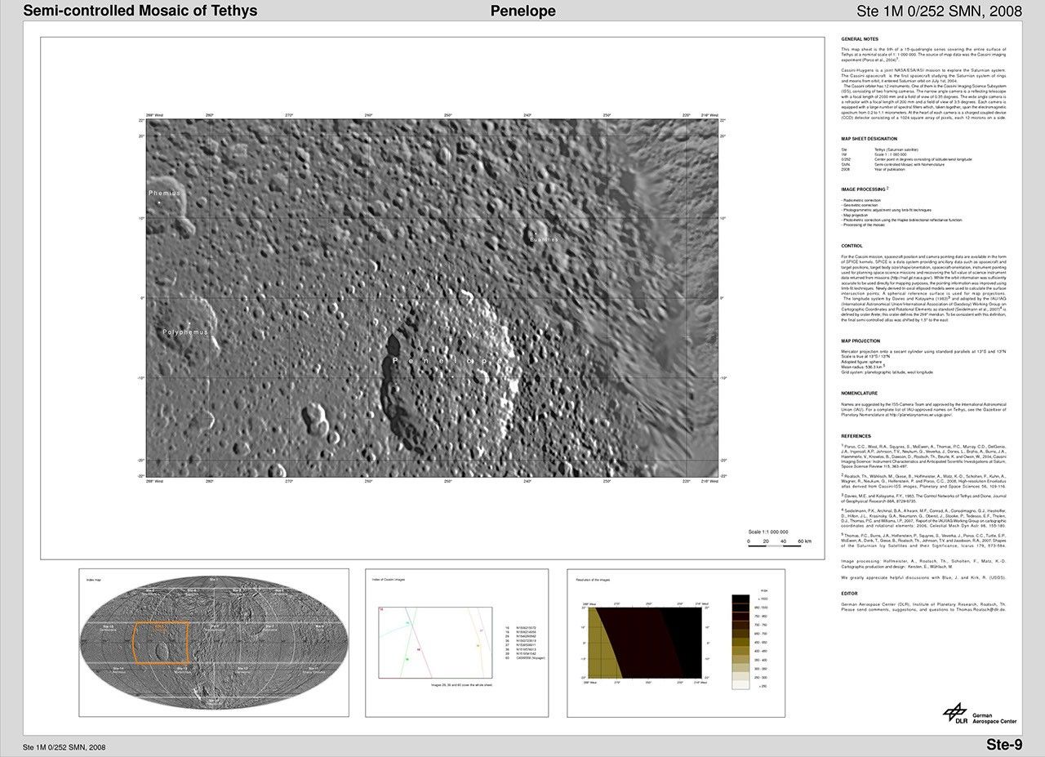Click the DLR logo icon
This screenshot has height=757, width=1045.
954,713
